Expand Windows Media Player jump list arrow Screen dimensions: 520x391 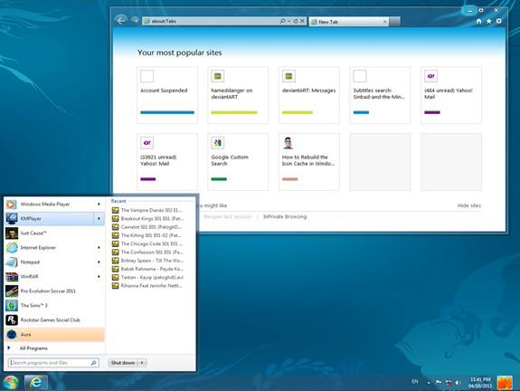99,205
